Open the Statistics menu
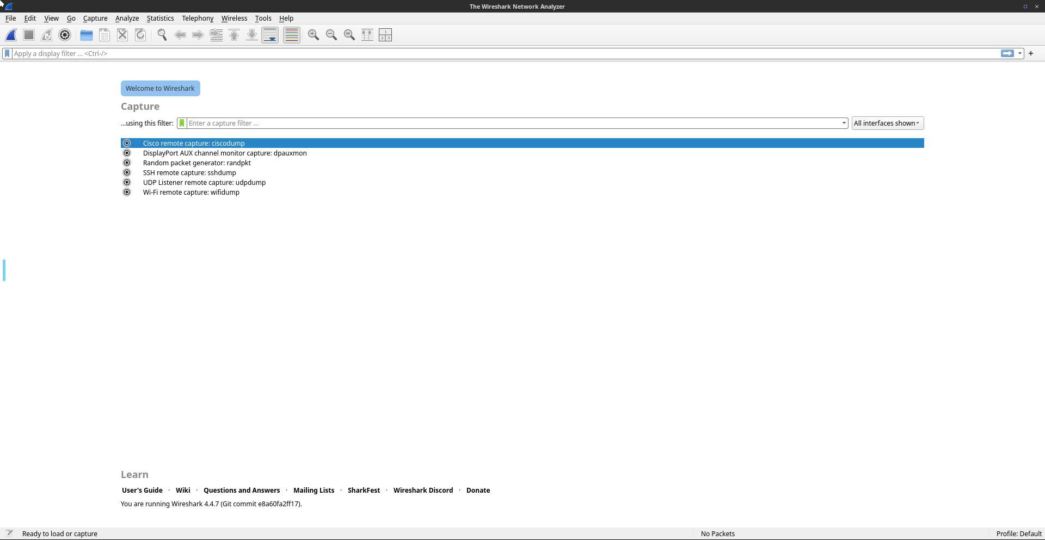 pos(160,18)
